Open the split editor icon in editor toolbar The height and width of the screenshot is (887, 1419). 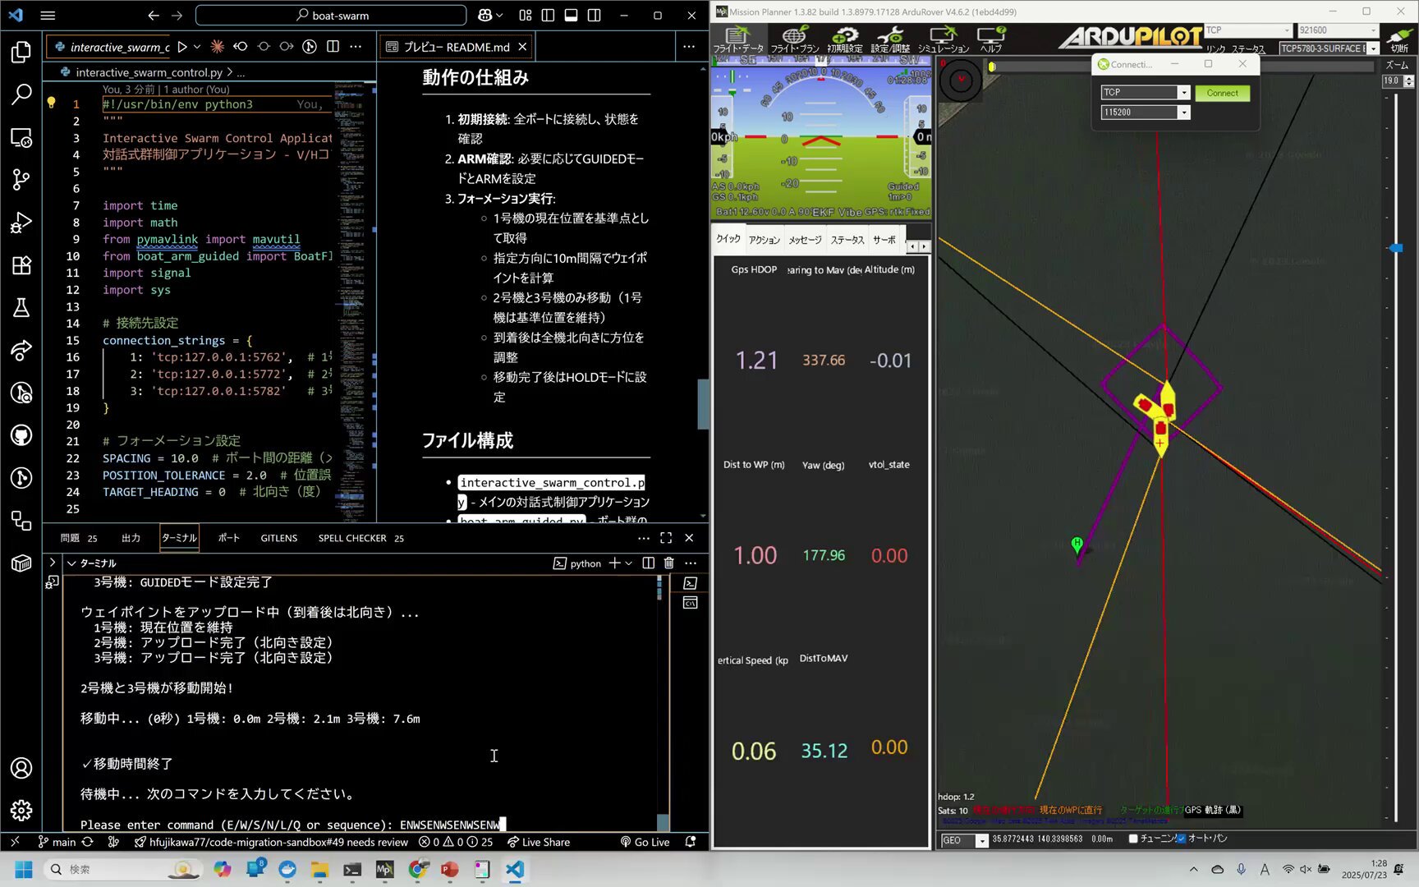333,47
